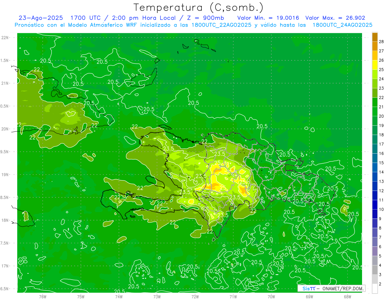390x301 pixels.
Task: Pick the gray swatch between 3 and 4
Action: pos(375,270)
